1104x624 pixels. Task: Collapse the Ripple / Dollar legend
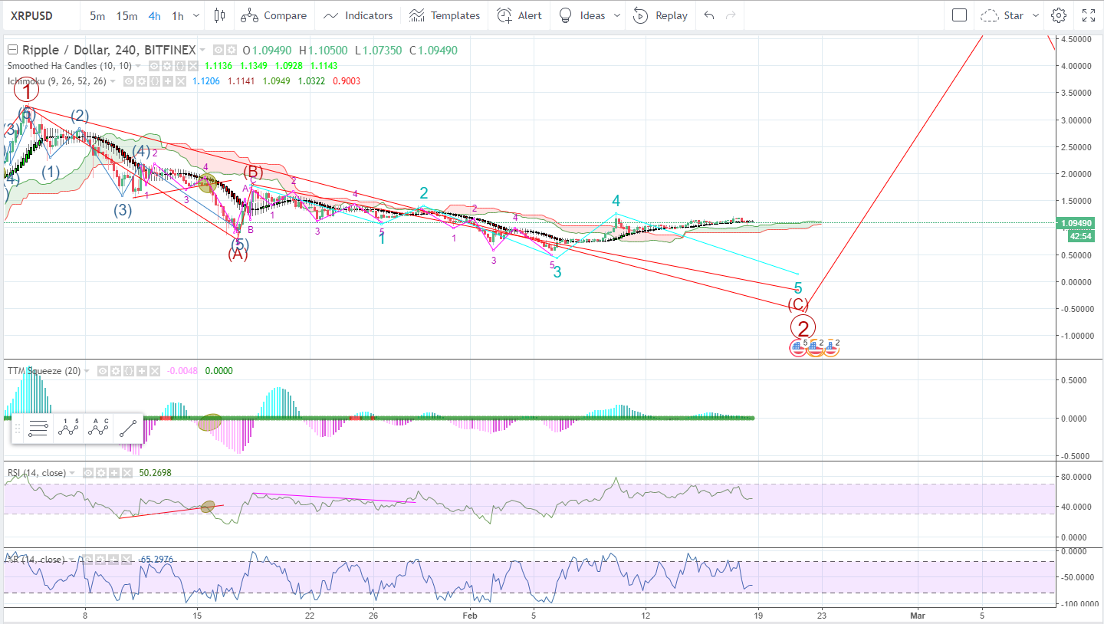tap(12, 50)
